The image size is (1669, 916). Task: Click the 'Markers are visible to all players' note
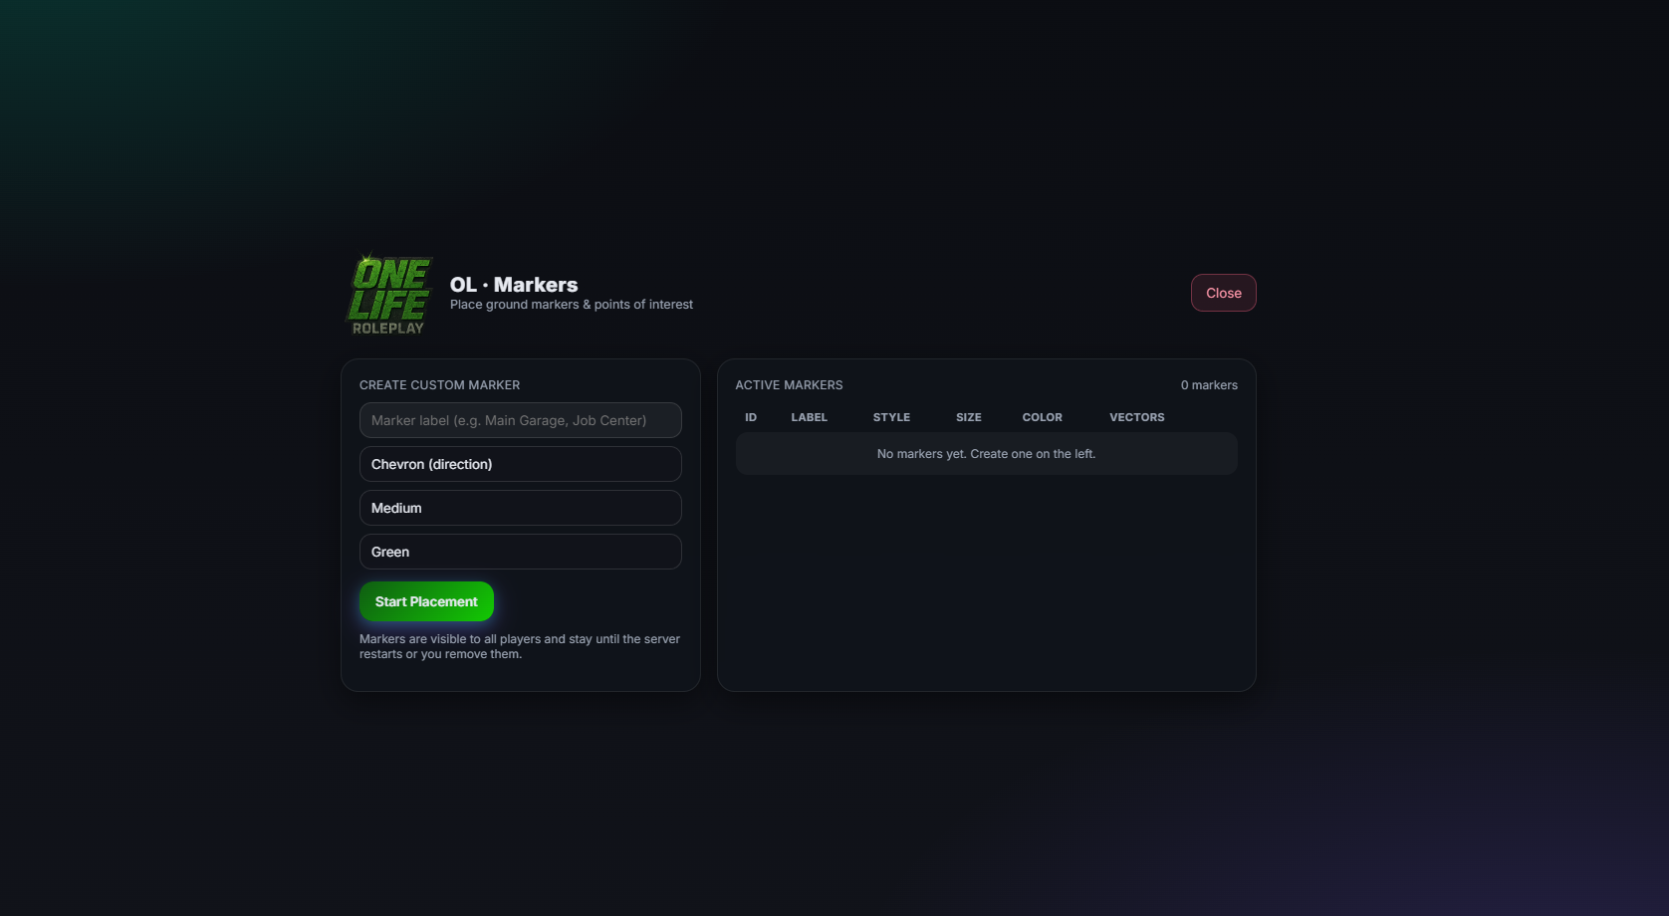(520, 646)
